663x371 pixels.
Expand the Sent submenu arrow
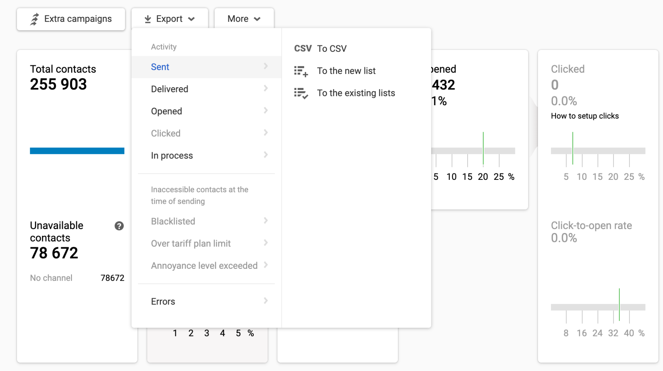tap(266, 66)
